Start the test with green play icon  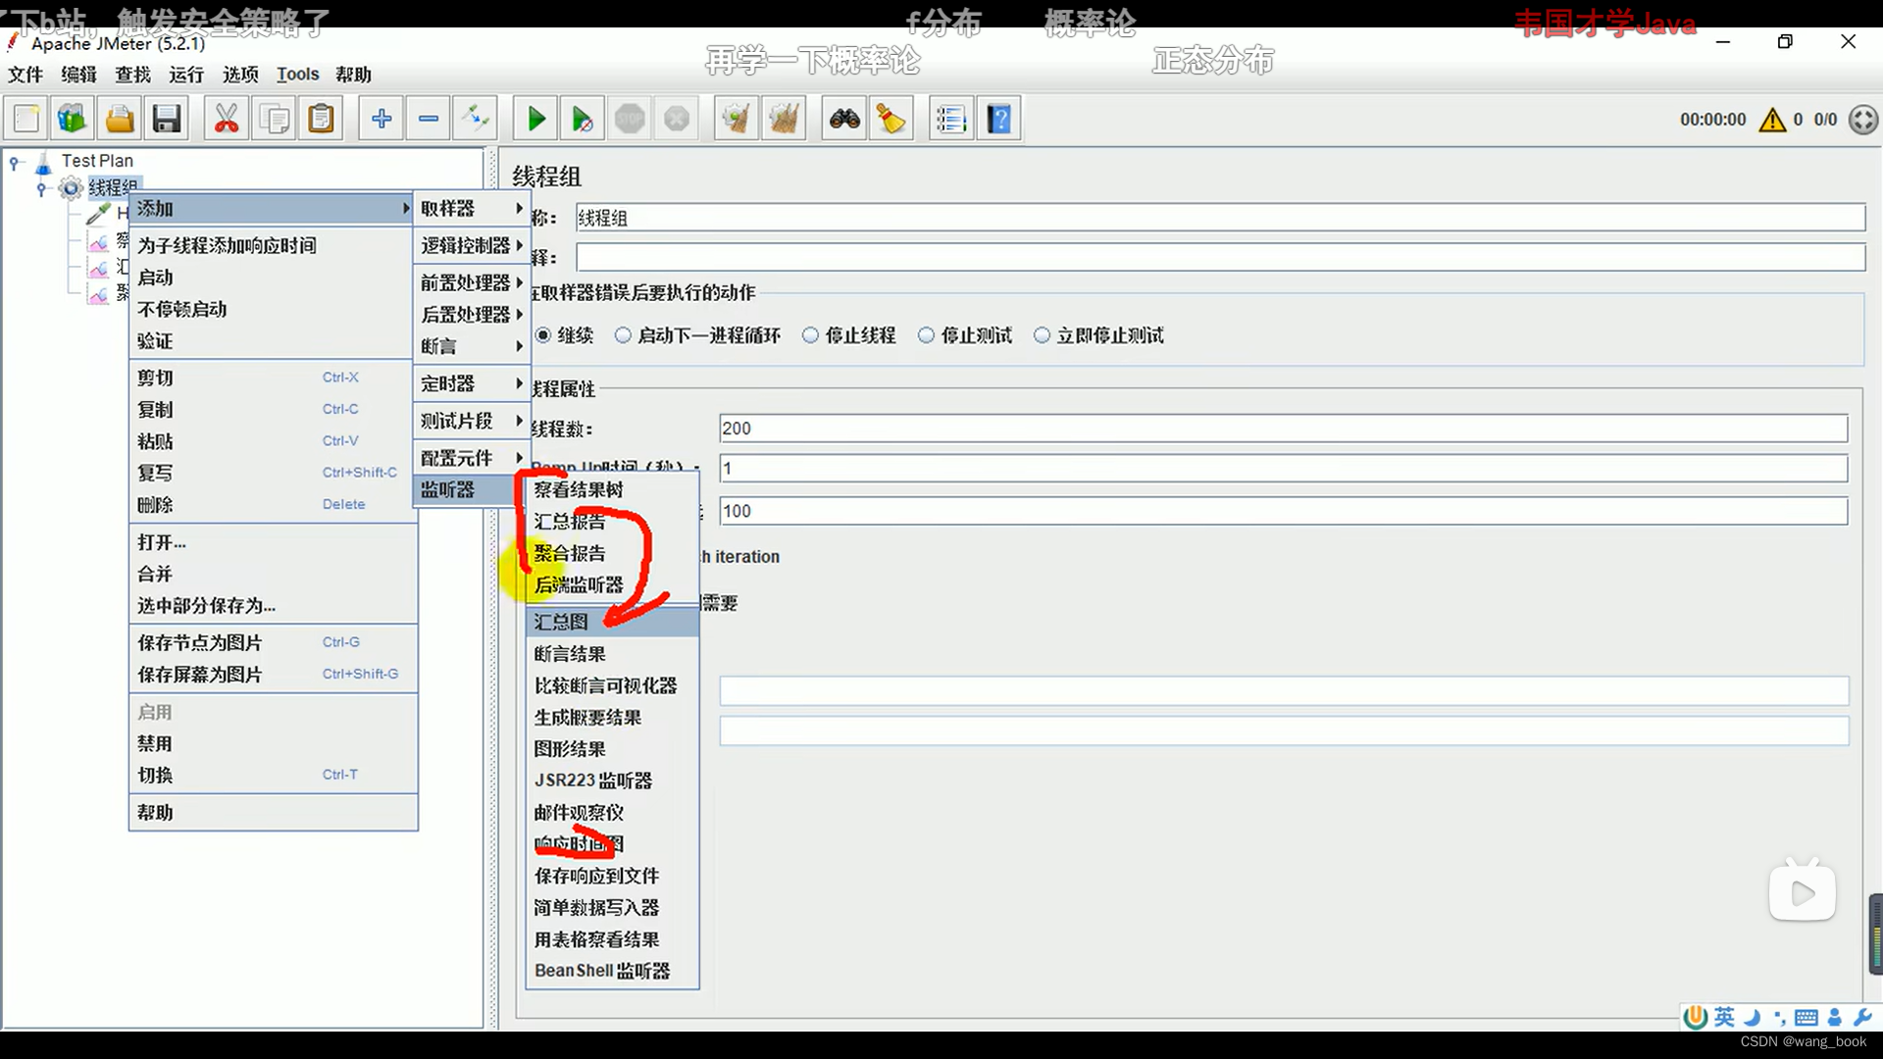point(535,120)
